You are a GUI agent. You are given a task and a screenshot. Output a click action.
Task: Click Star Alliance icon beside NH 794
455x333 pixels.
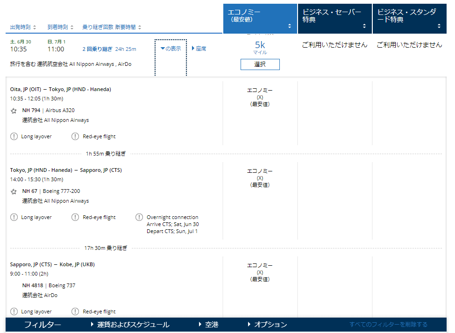click(14, 111)
